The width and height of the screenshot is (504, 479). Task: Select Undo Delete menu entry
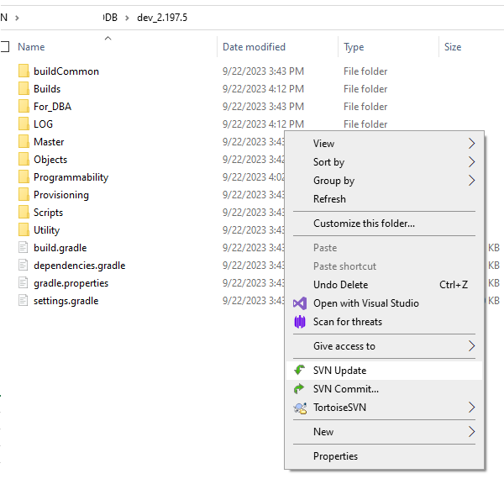click(340, 285)
